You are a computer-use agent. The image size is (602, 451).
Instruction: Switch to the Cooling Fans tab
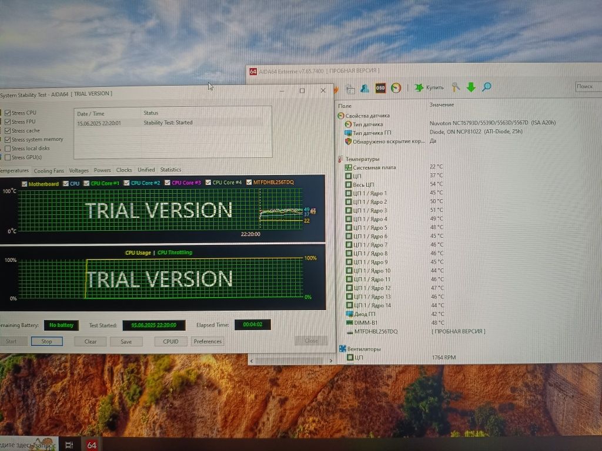(49, 171)
